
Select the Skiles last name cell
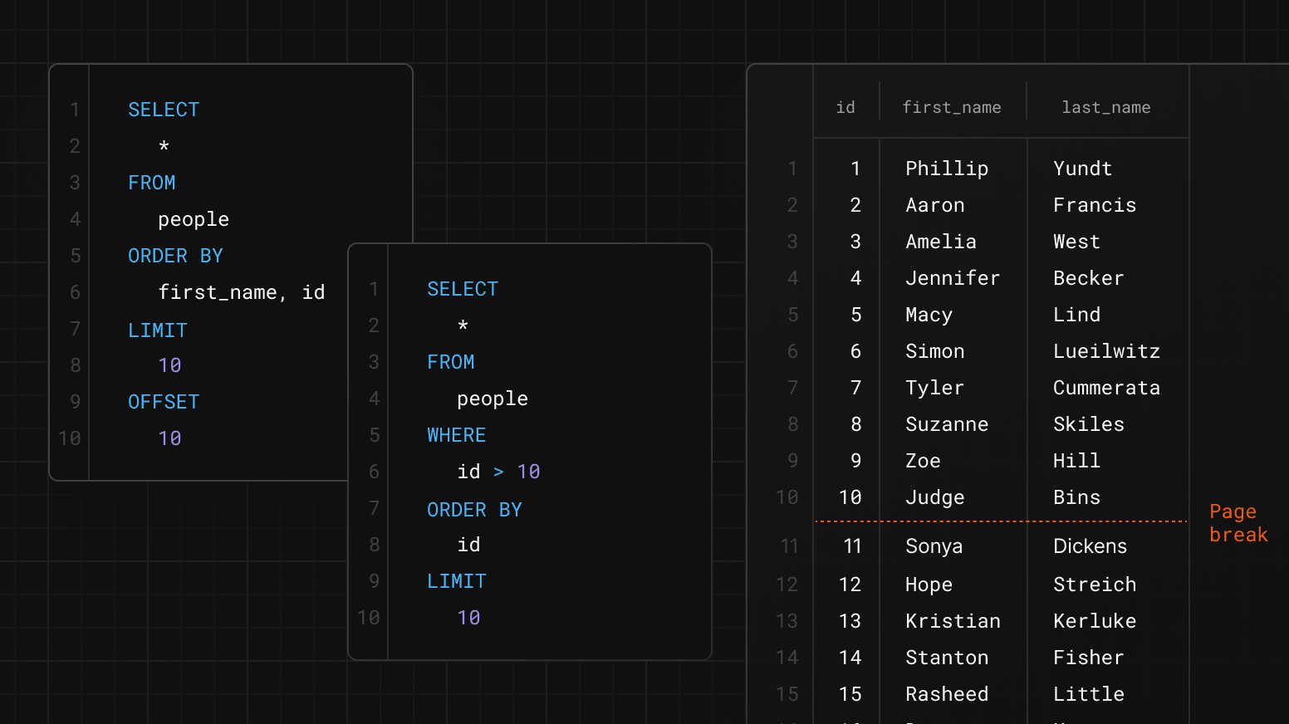point(1088,424)
